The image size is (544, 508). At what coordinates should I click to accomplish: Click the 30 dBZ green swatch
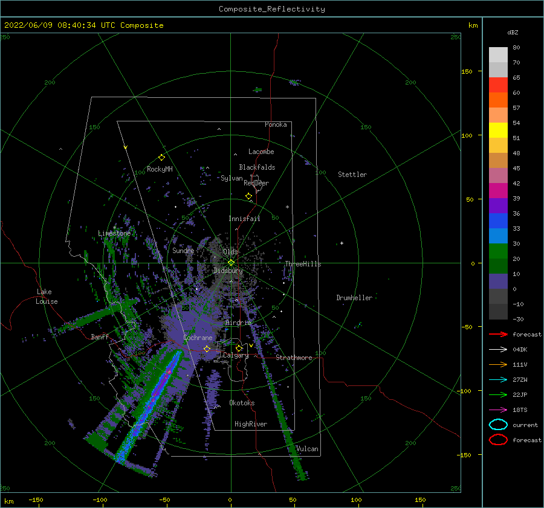(x=498, y=251)
